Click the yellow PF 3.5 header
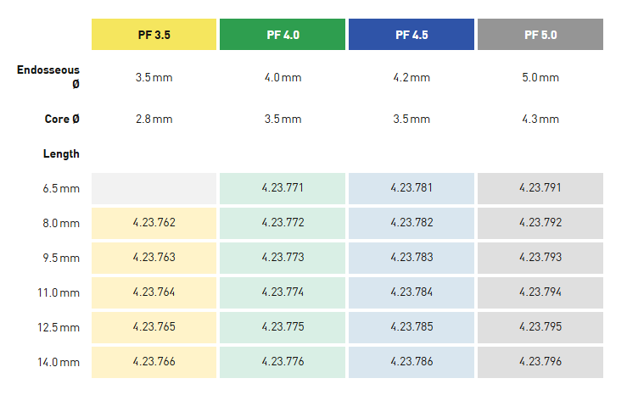 click(x=154, y=35)
